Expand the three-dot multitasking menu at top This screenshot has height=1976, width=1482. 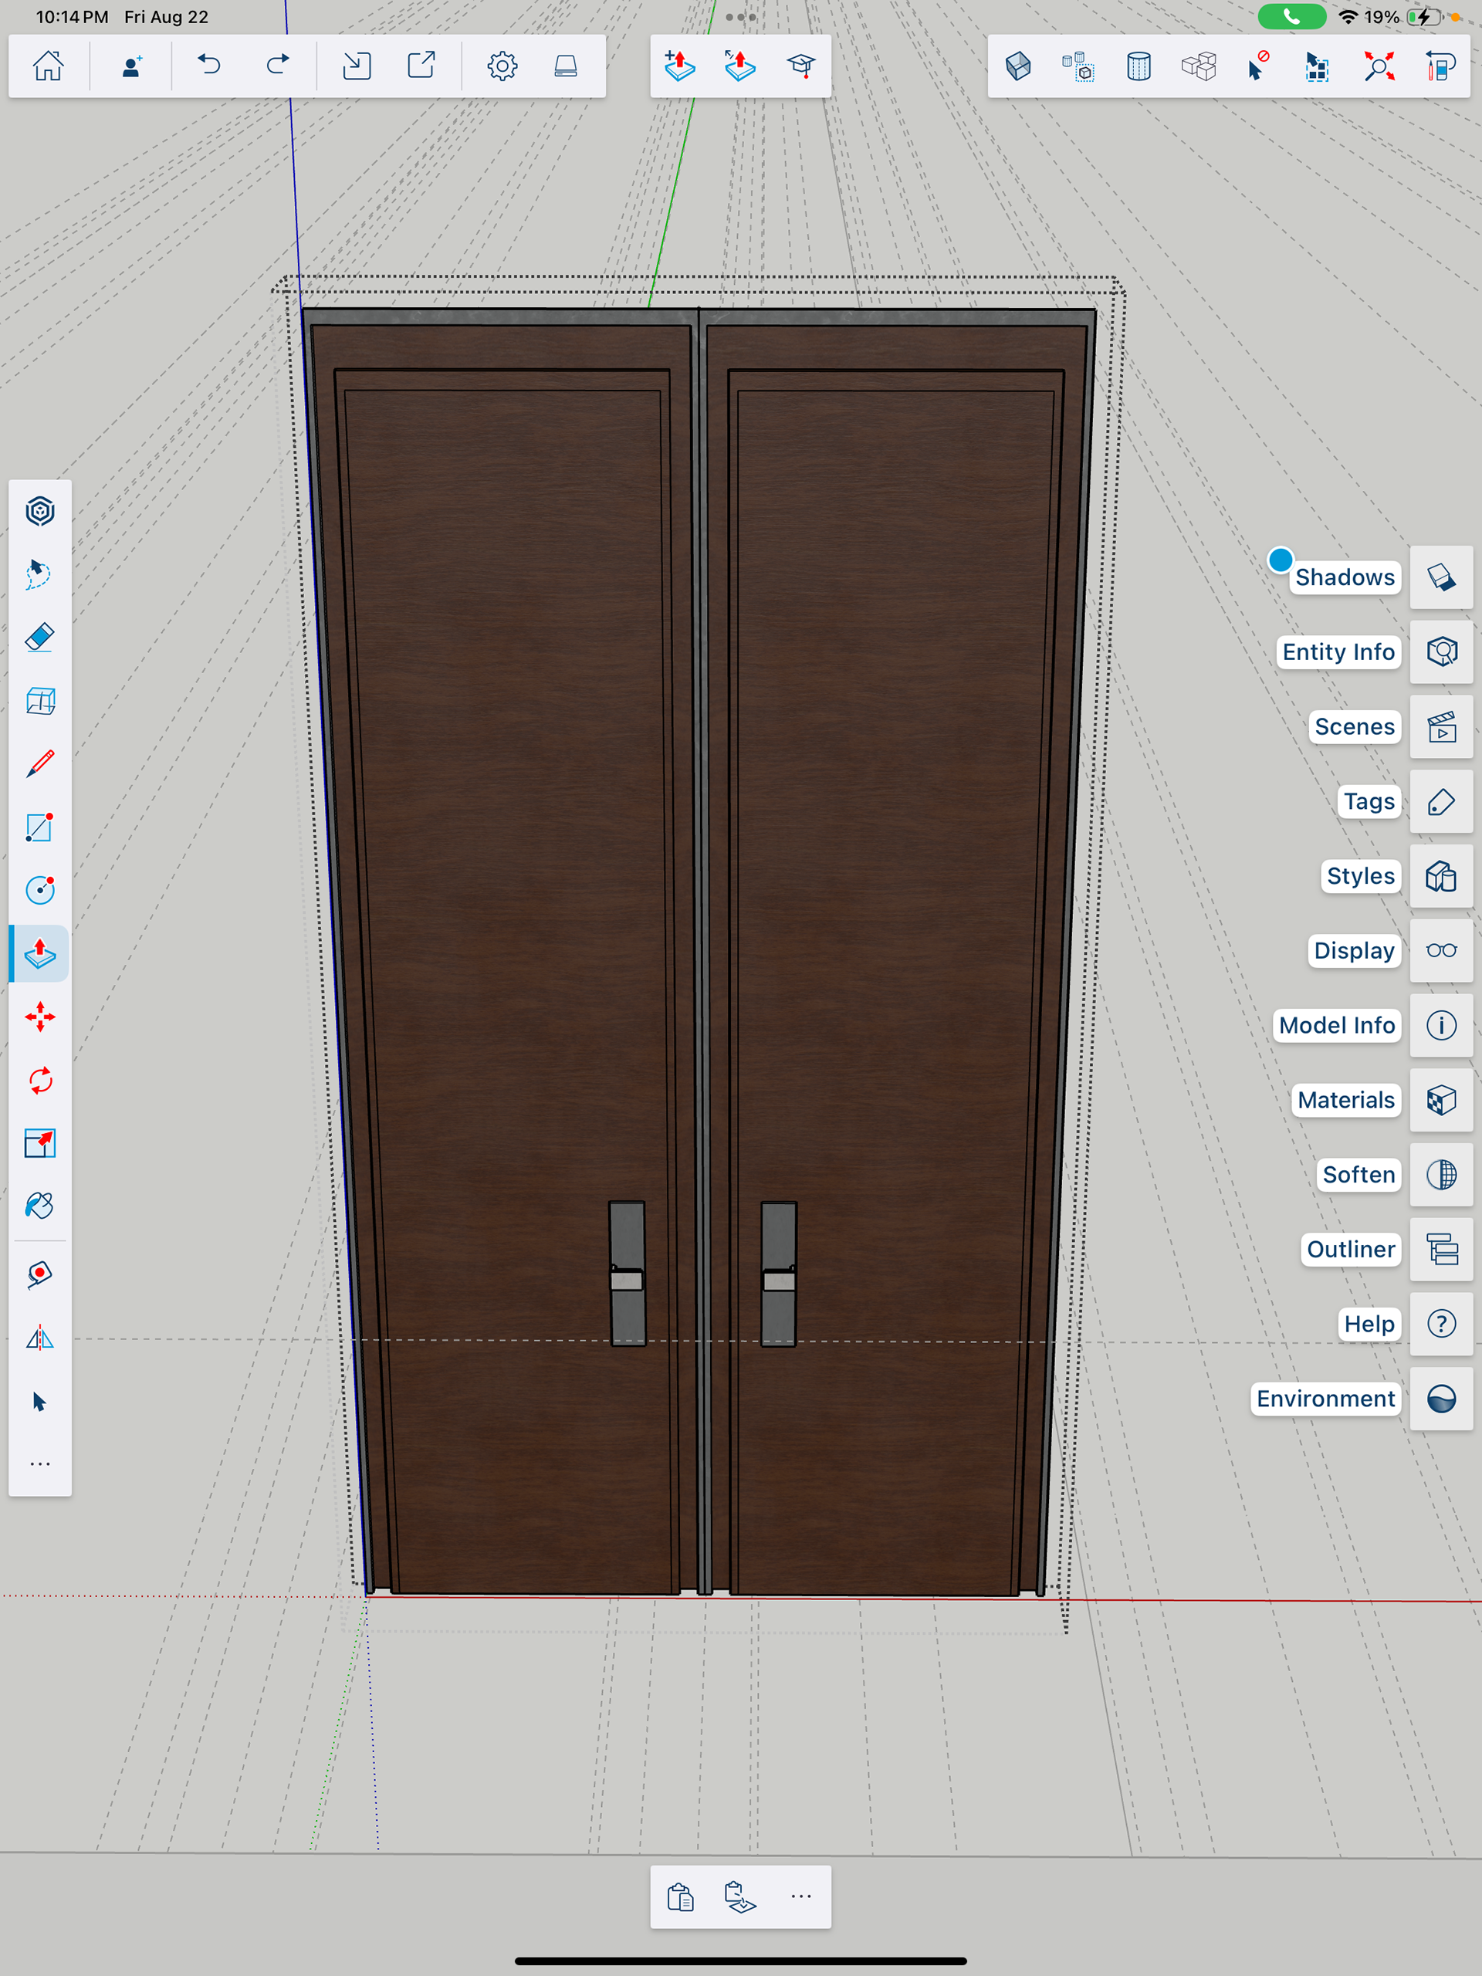(x=740, y=17)
